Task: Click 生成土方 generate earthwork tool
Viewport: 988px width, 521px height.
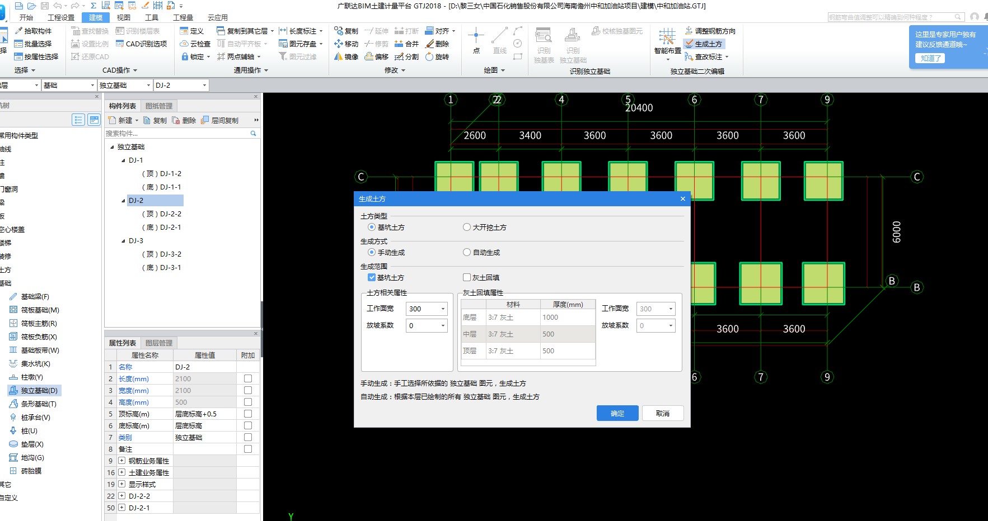Action: [704, 44]
